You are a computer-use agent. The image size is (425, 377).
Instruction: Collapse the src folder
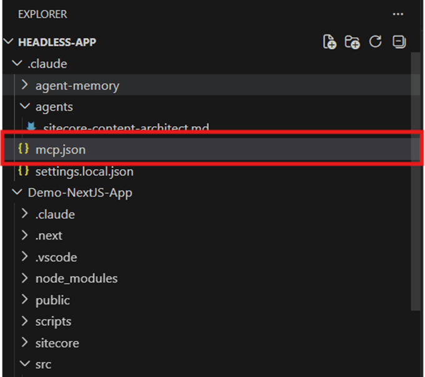click(25, 364)
